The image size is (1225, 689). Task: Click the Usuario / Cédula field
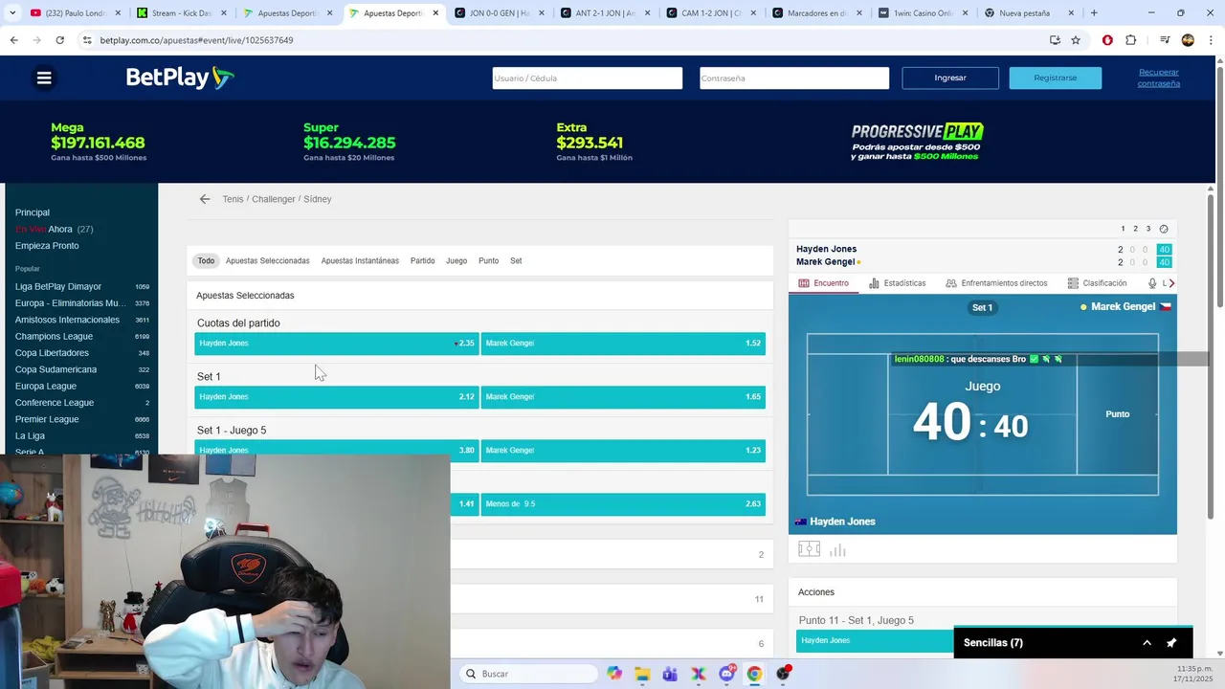pos(588,78)
